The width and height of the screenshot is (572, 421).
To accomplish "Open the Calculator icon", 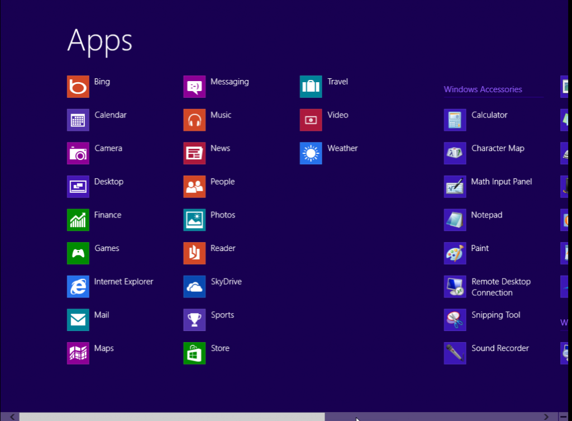I will [x=455, y=120].
